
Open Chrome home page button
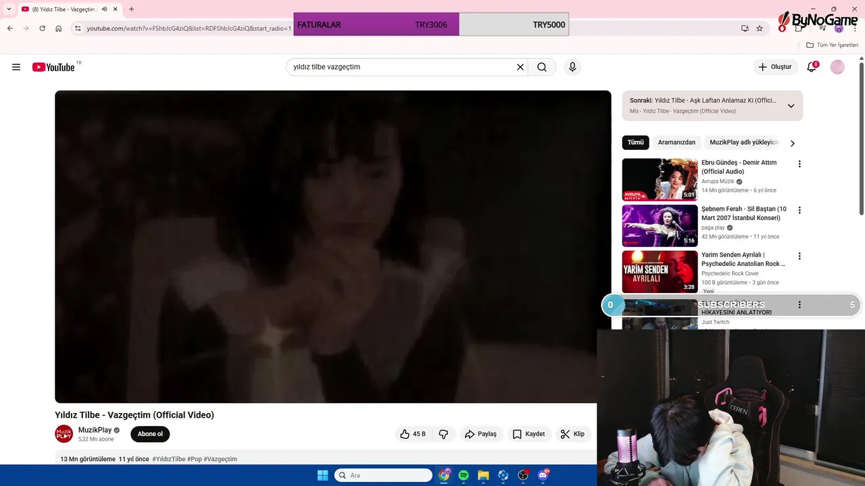[58, 28]
